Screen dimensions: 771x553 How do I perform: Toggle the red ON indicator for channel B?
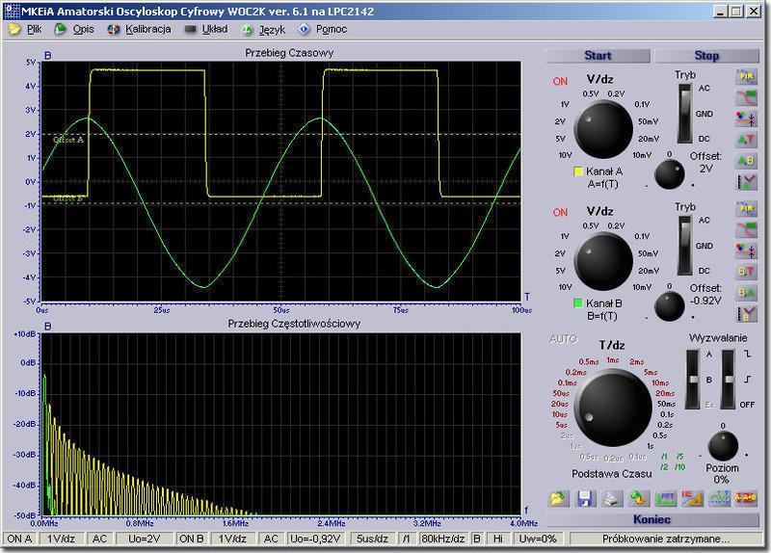pos(560,212)
